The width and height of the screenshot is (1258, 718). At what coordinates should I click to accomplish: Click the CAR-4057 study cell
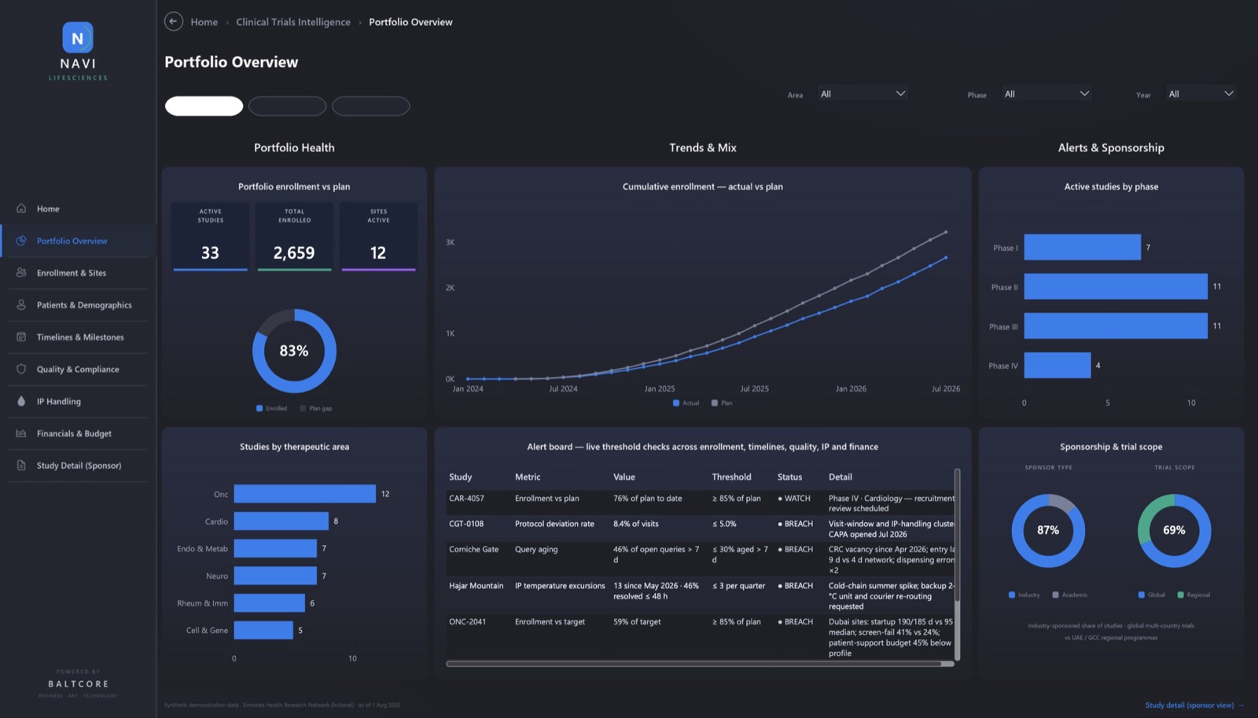pyautogui.click(x=466, y=499)
